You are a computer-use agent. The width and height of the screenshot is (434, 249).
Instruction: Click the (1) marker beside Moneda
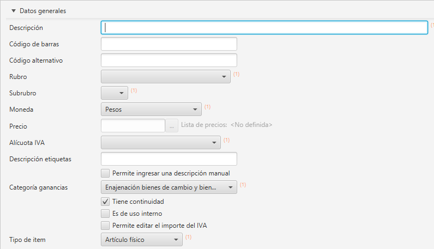[208, 107]
